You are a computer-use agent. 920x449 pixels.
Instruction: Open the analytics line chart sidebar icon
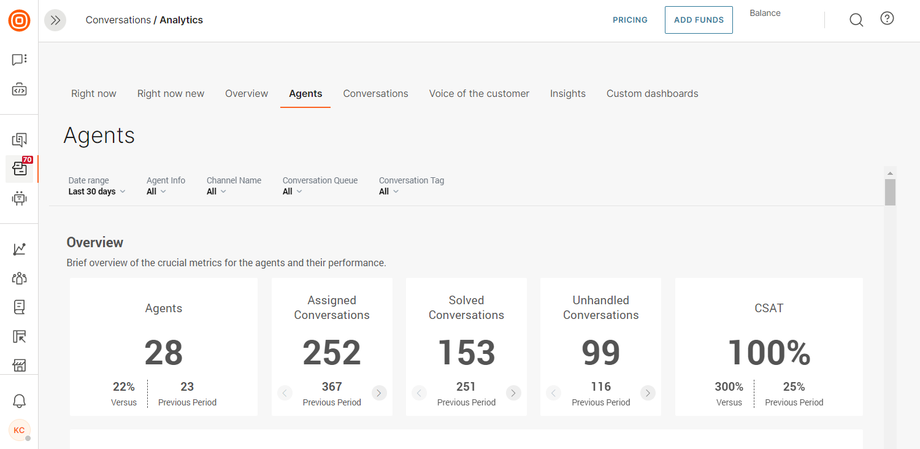(19, 248)
